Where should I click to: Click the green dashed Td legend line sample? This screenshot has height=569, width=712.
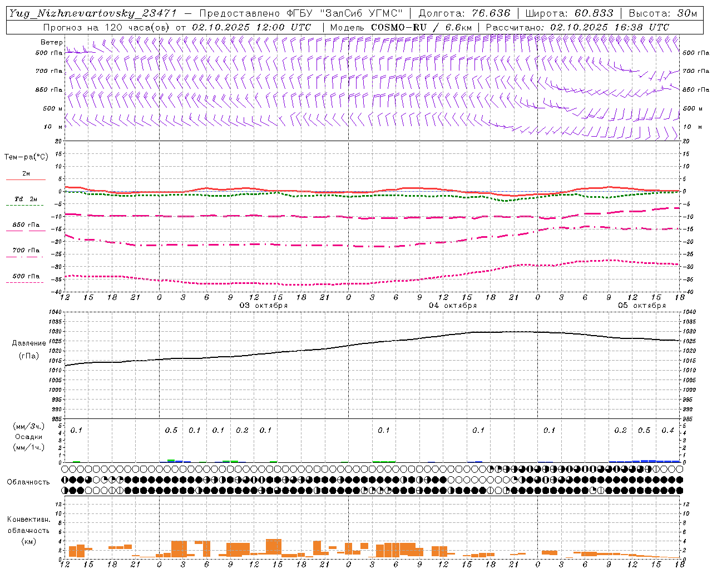click(x=24, y=206)
